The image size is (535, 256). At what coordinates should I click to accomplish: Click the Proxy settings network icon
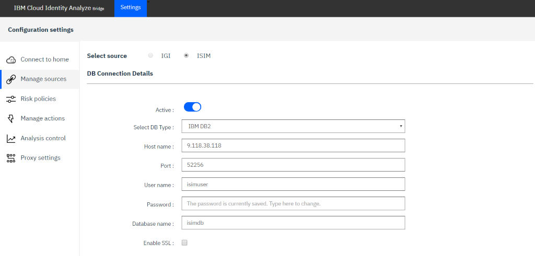pyautogui.click(x=11, y=158)
